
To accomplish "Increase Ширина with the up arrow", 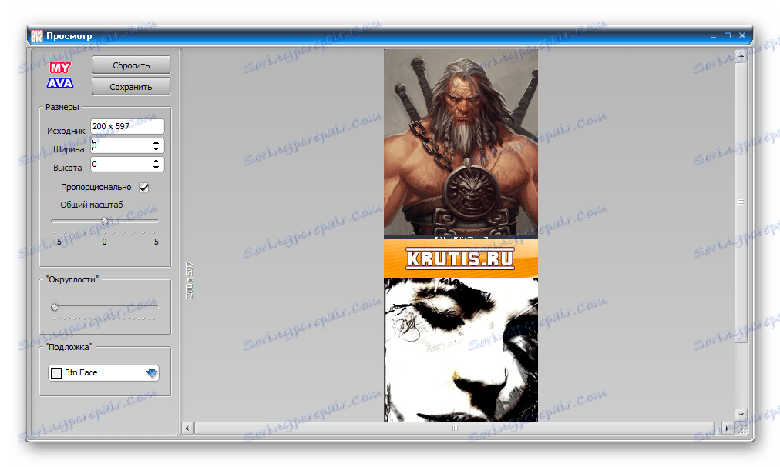I will pyautogui.click(x=156, y=142).
